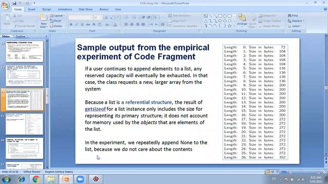Expand the Replace dropdown arrow
Image resolution: width=328 pixels, height=184 pixels.
303,21
